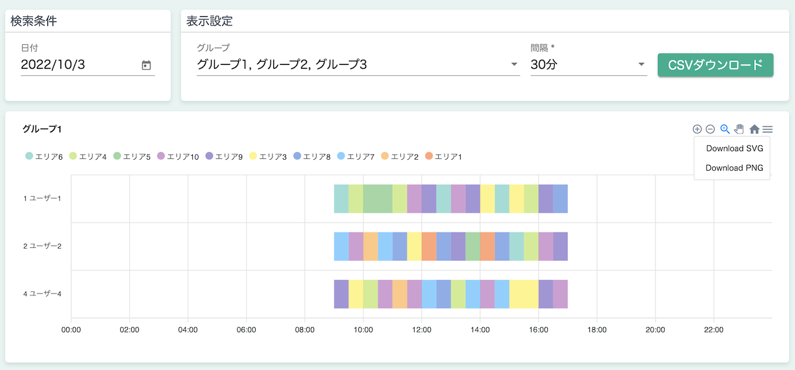Click the 2022/10/3 date field

tap(78, 65)
